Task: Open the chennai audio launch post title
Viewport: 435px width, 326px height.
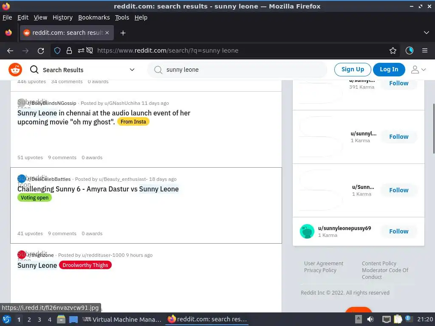Action: [x=104, y=117]
